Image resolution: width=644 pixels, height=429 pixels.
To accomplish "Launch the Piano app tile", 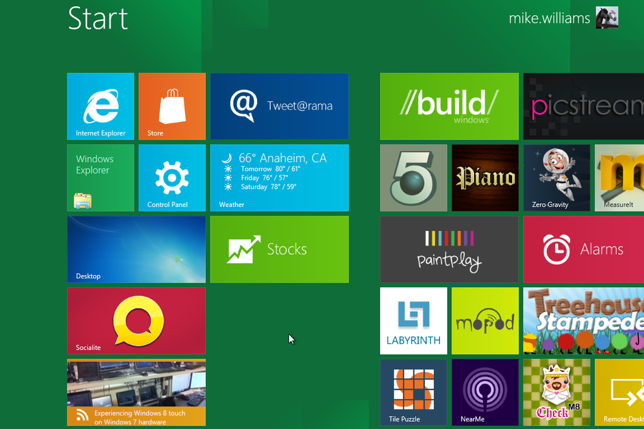I will (485, 178).
